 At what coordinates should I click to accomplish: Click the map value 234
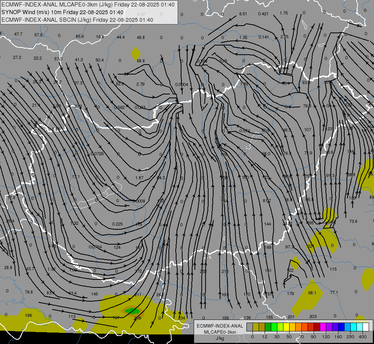[x=181, y=318]
